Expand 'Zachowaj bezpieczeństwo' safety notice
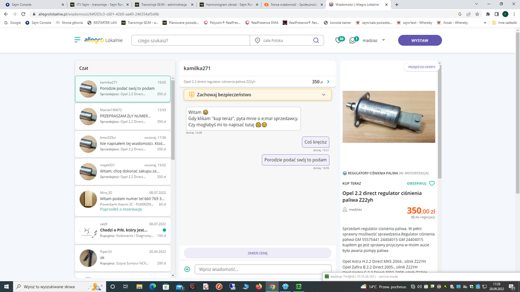This screenshot has width=520, height=292. [x=257, y=95]
